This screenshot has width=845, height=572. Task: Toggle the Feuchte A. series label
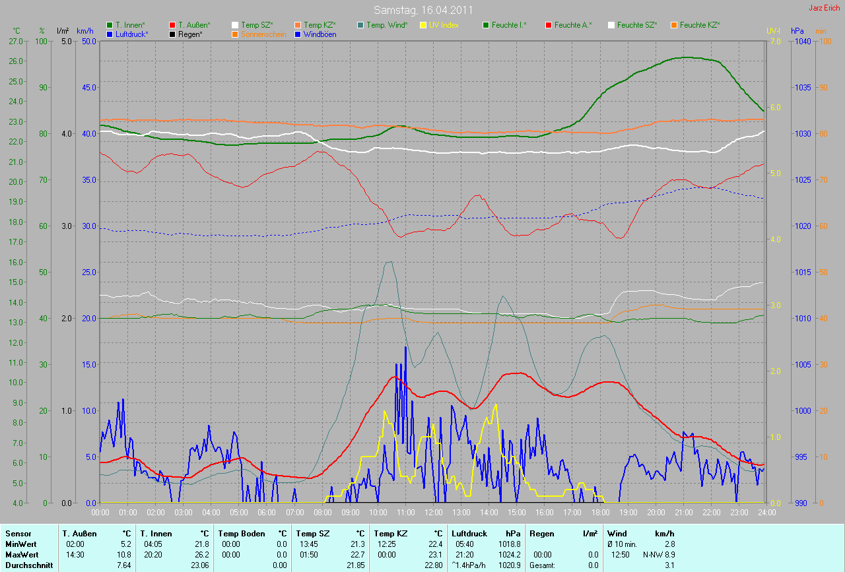[x=572, y=25]
